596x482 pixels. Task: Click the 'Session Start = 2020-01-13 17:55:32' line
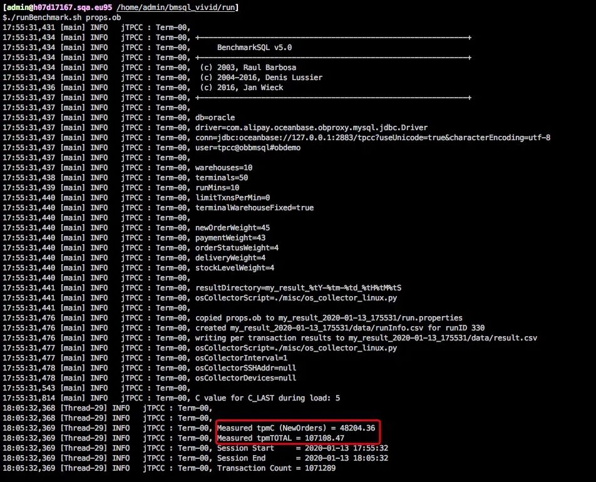click(x=302, y=448)
